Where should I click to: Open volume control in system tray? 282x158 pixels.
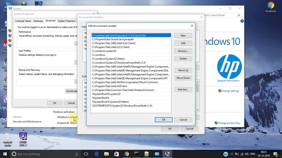pos(247,154)
